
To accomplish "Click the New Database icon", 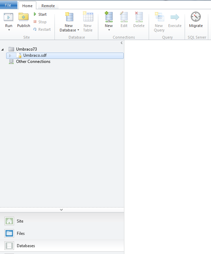I will (x=70, y=17).
